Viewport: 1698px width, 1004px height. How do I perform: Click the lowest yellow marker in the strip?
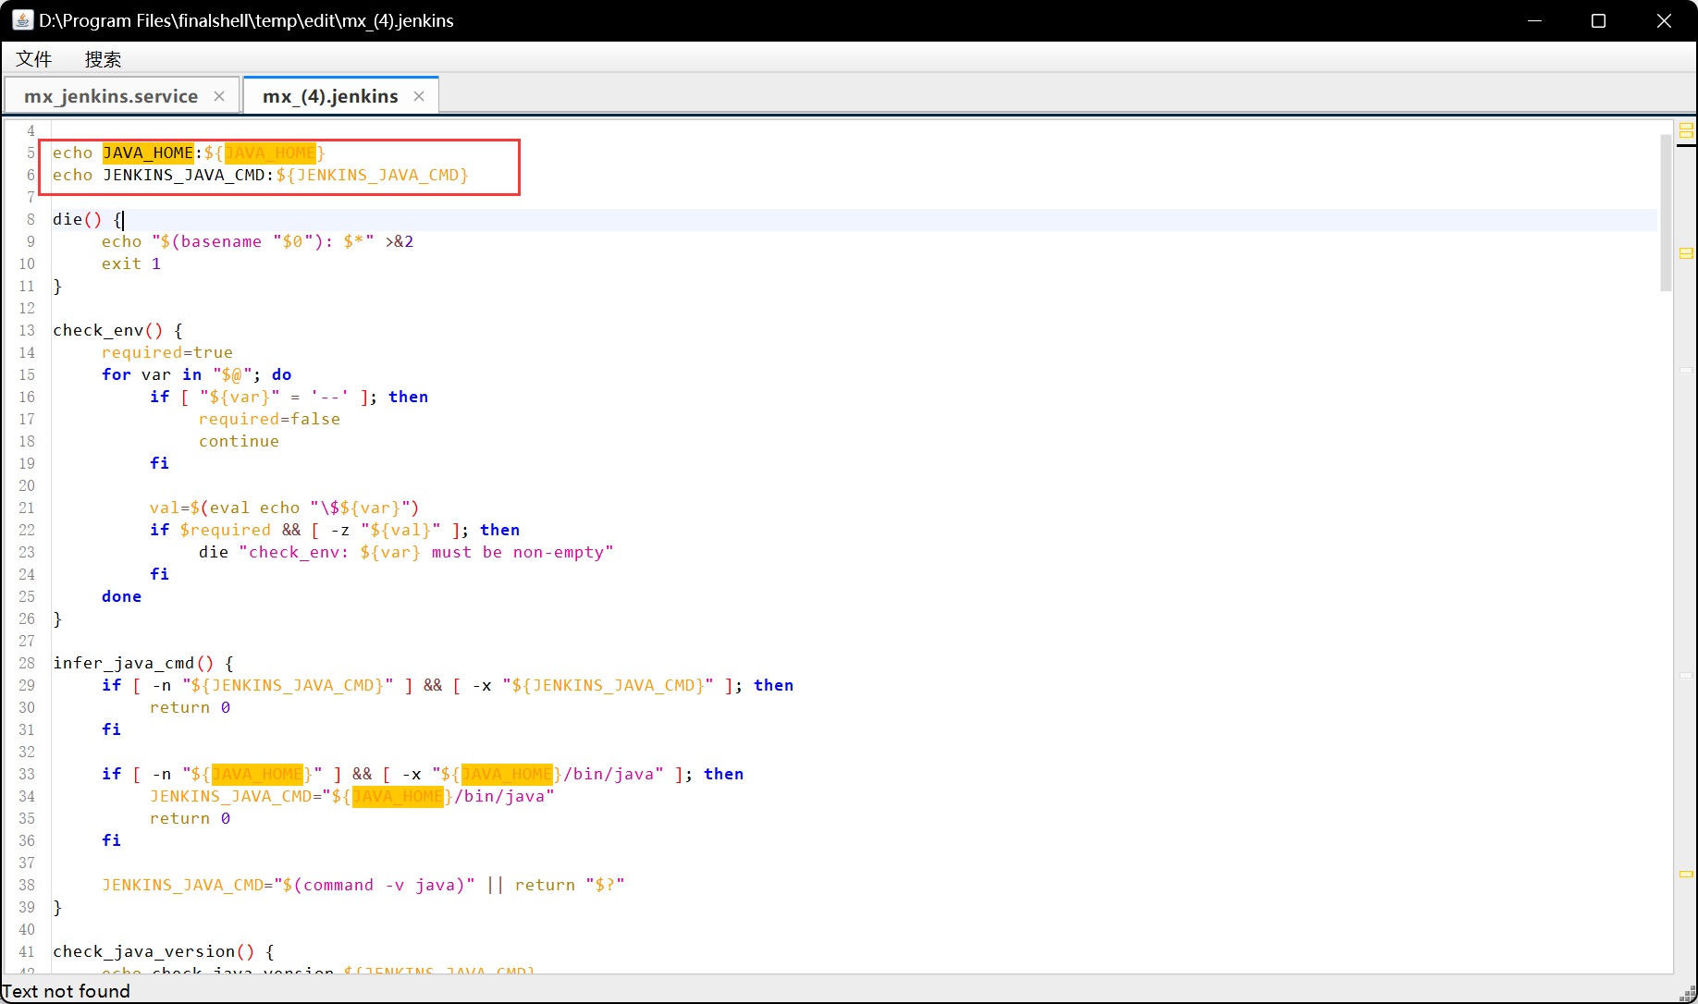click(x=1686, y=874)
